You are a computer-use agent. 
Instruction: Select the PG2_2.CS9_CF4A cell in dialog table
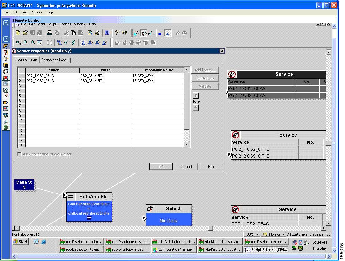click(52, 81)
